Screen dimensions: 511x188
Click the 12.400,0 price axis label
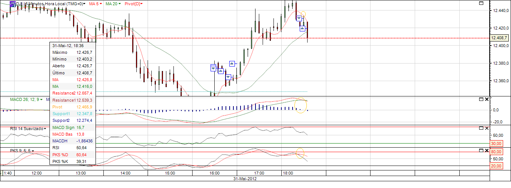[x=501, y=46]
